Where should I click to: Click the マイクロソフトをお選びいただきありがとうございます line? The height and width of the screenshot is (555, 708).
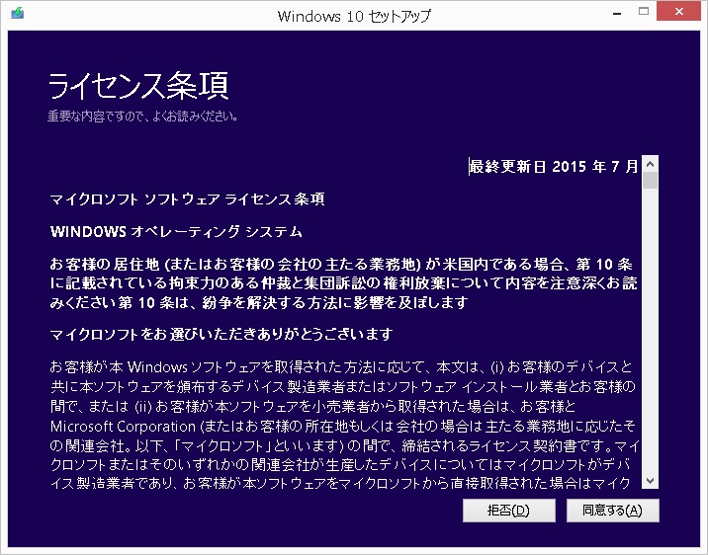(x=221, y=334)
